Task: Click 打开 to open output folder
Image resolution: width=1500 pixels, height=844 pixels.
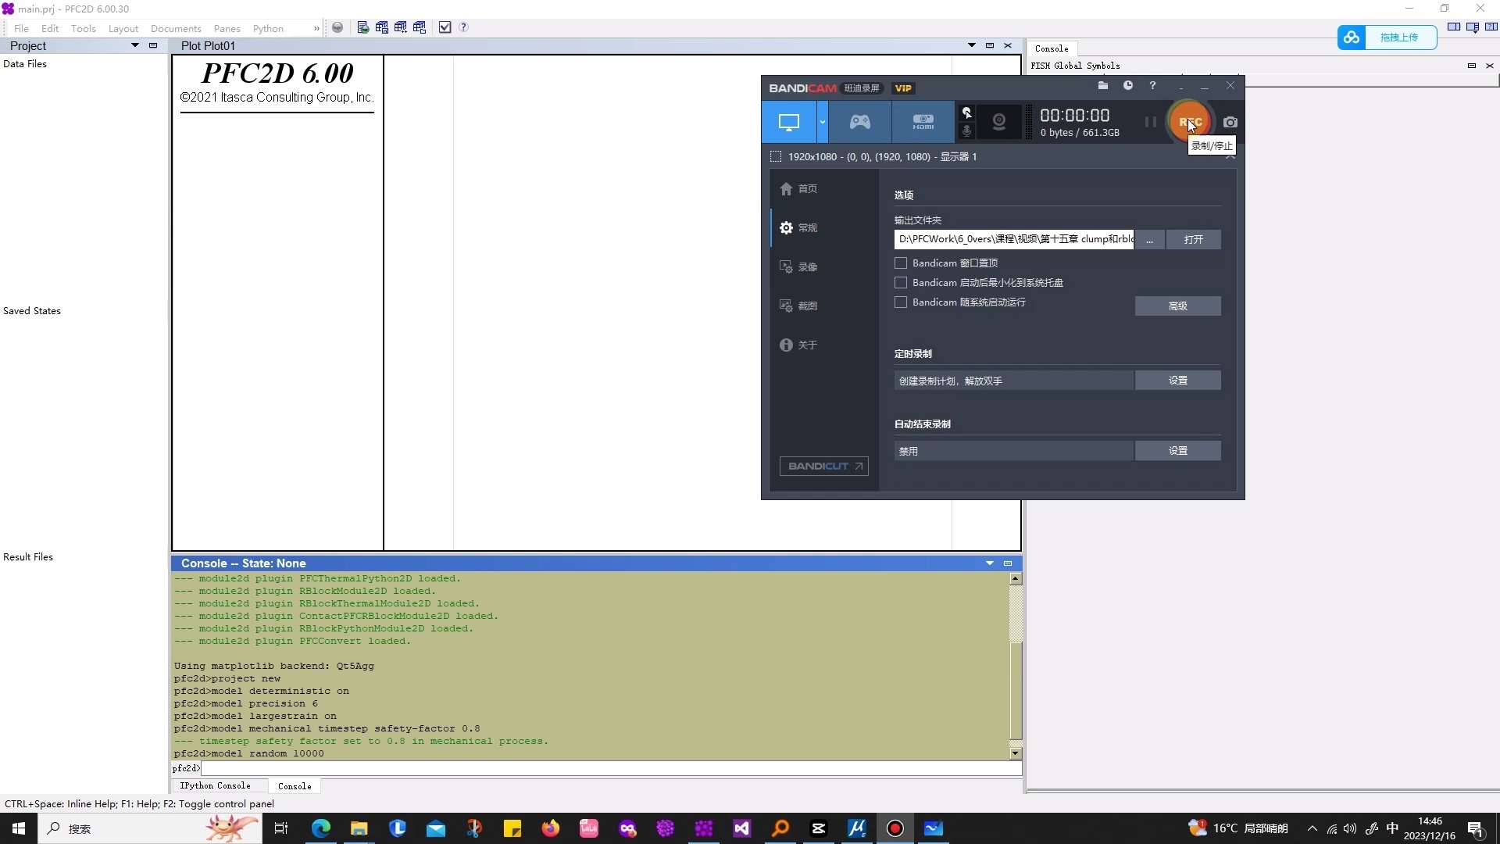Action: pos(1193,240)
